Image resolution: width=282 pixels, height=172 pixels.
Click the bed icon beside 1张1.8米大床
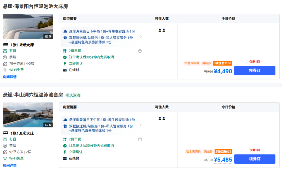(5, 45)
